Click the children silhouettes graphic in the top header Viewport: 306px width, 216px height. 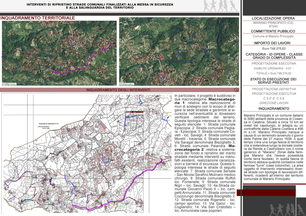(x=220, y=6)
